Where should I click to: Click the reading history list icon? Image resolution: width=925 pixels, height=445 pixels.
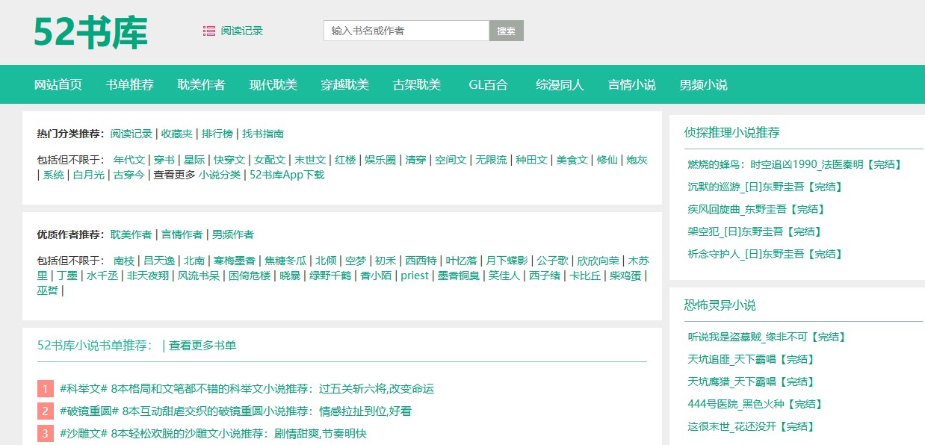pos(208,31)
